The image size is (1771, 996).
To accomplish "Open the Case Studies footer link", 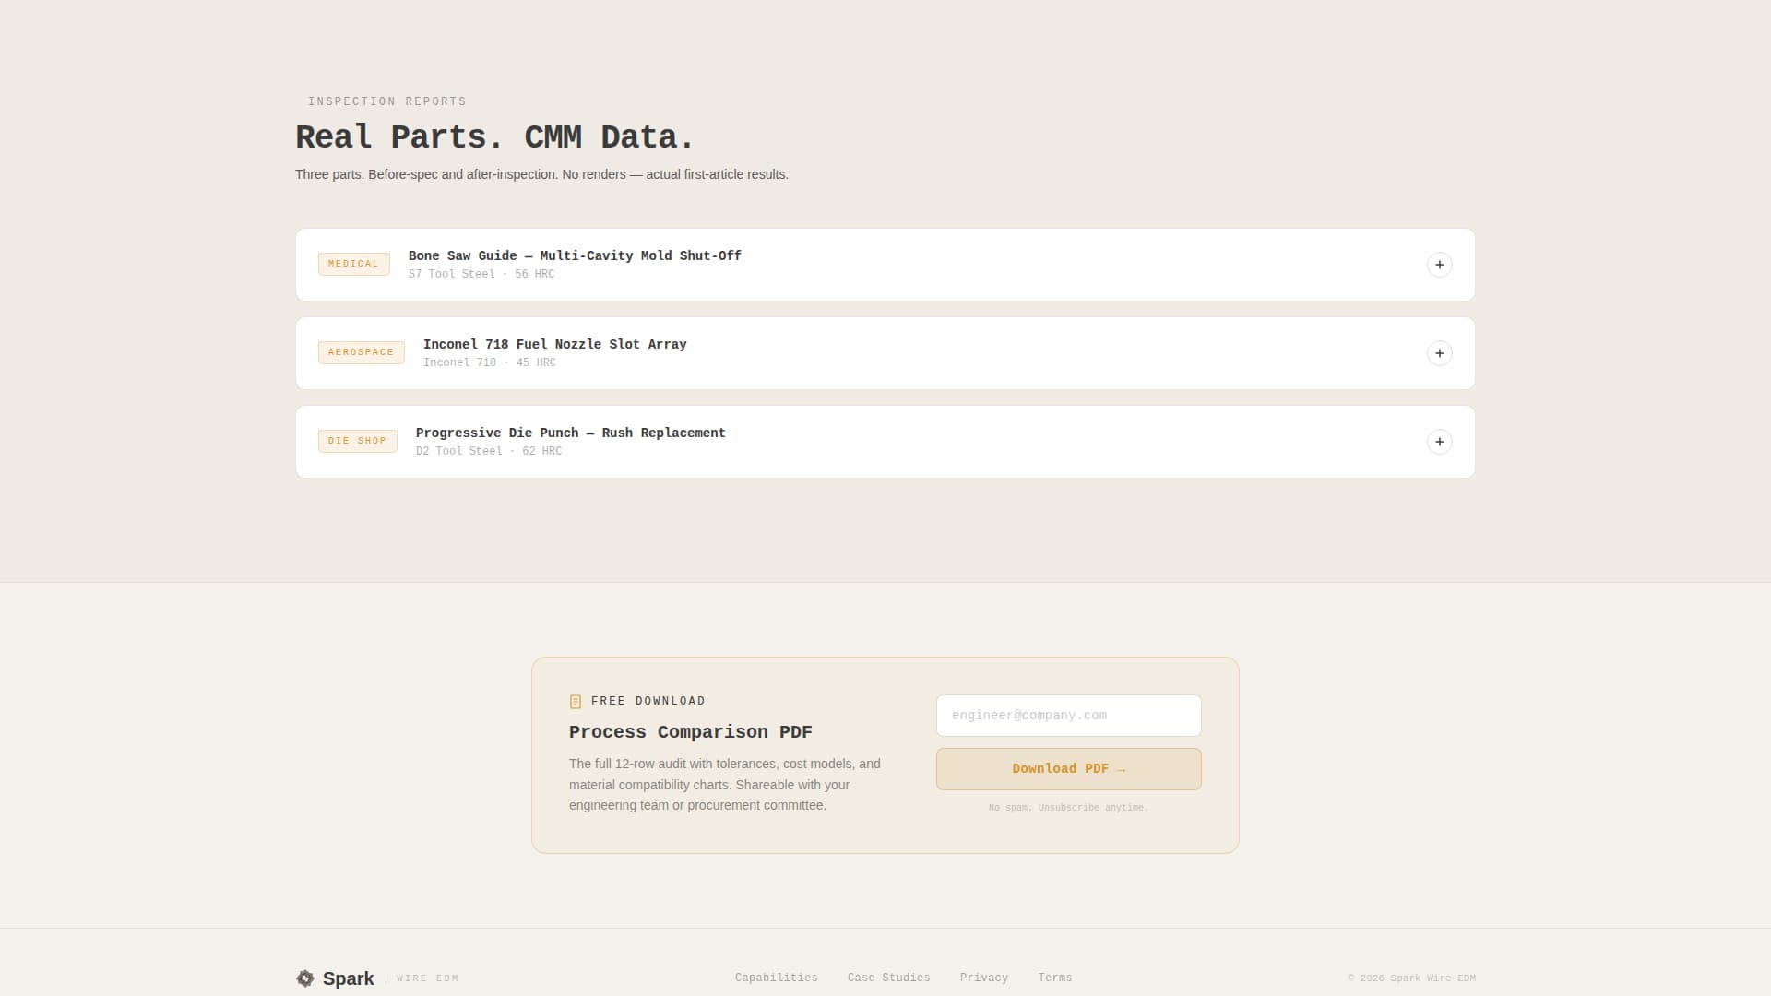I will [887, 978].
